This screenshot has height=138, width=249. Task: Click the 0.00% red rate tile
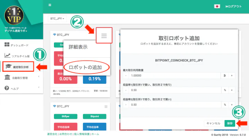(66, 77)
